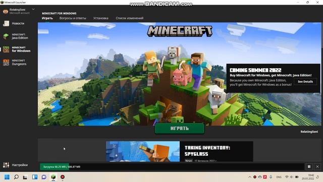Screen dimensions: 323x182
Task: Switch the ENG input language
Action: pos(279,177)
